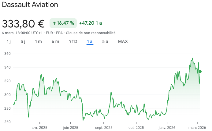Click the 260 y-axis label
The width and height of the screenshot is (212, 131).
[x=7, y=122]
